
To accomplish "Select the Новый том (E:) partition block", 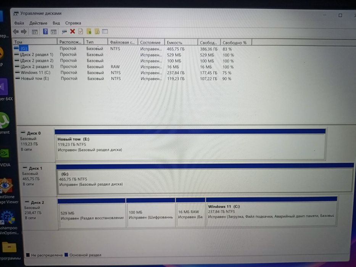I will [x=190, y=145].
